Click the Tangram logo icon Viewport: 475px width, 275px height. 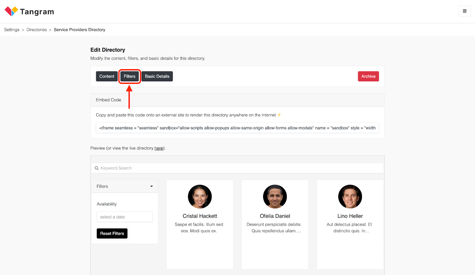coord(11,11)
